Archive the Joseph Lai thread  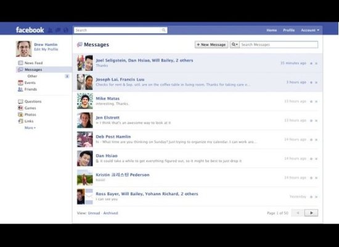click(316, 83)
